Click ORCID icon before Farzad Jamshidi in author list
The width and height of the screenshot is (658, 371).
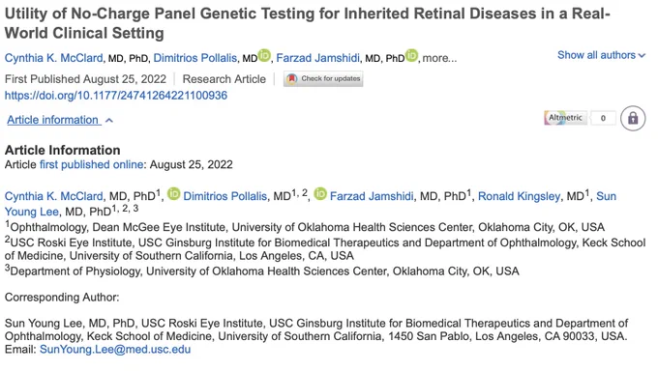(320, 194)
